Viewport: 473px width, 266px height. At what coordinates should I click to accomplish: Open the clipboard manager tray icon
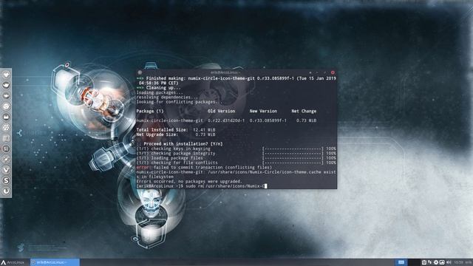423,262
